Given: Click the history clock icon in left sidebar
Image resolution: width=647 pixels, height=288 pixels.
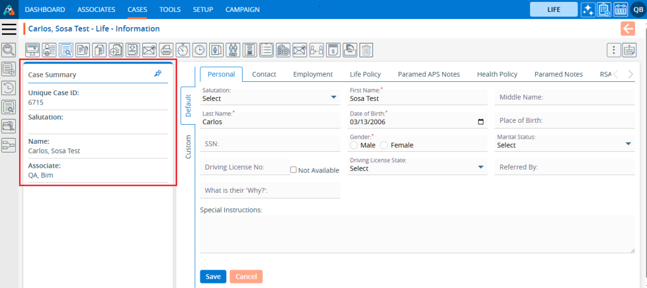Looking at the screenshot, I should (9, 88).
